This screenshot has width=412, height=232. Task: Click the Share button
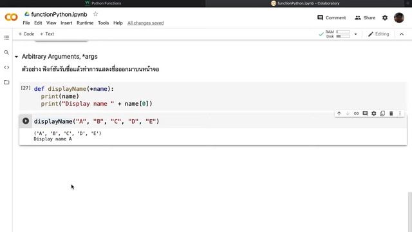pos(365,17)
